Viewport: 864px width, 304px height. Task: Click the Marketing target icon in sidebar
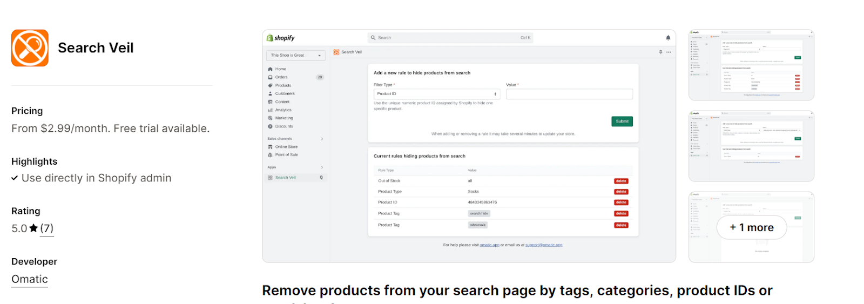click(270, 118)
